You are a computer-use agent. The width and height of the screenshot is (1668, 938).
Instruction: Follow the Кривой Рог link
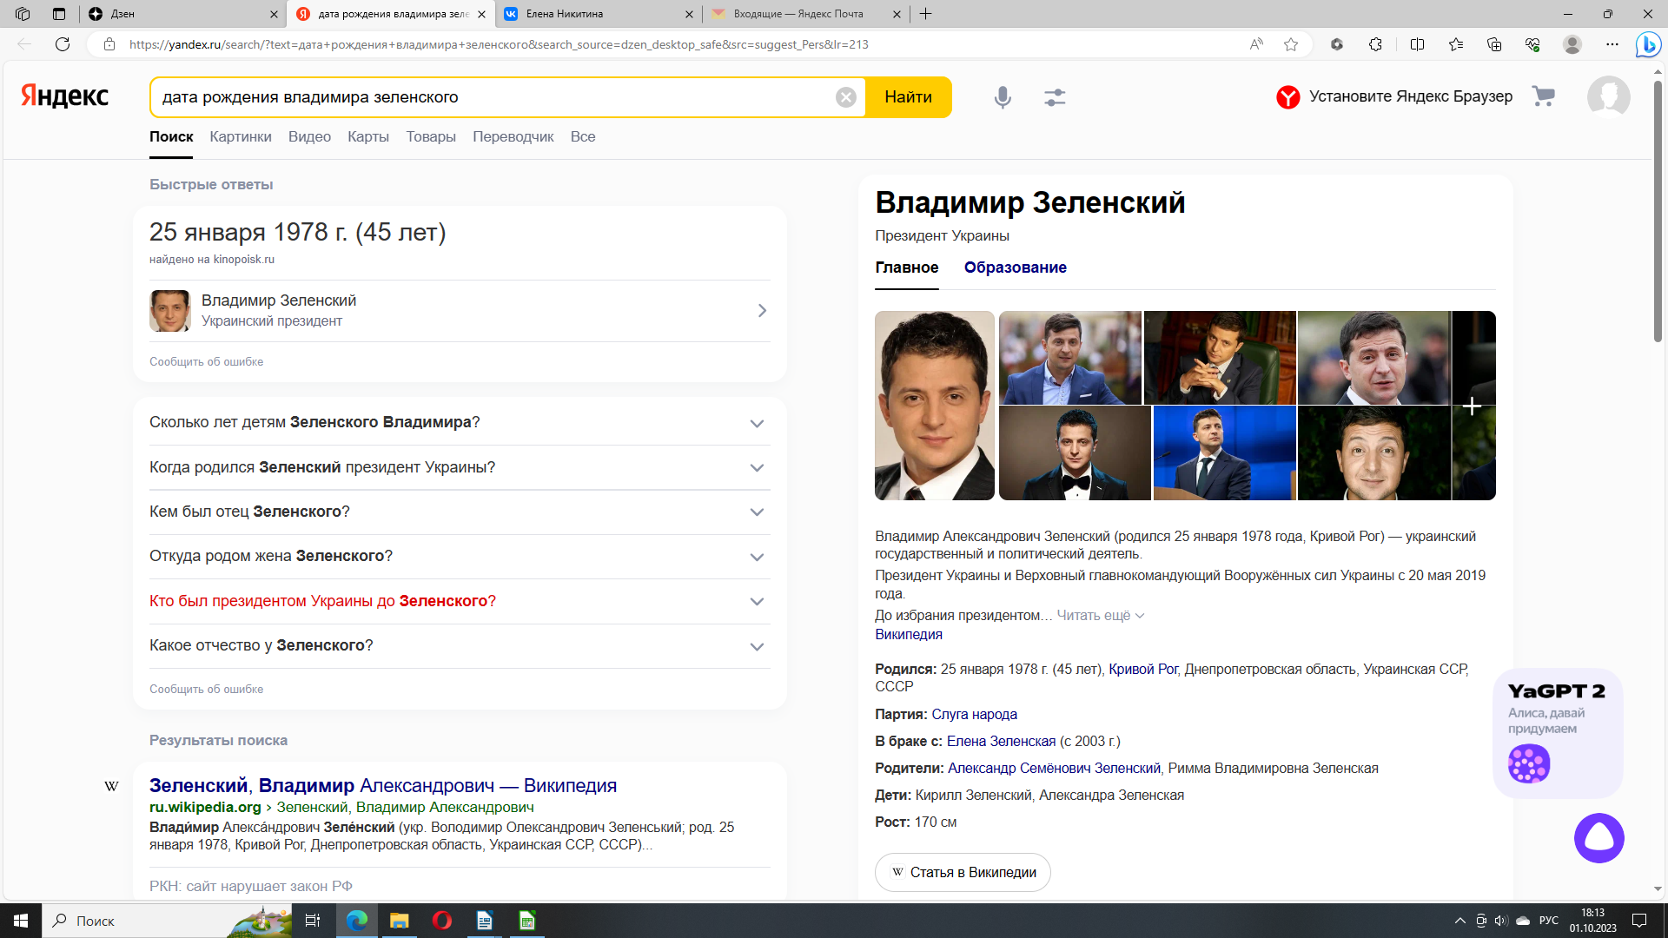[x=1143, y=670]
